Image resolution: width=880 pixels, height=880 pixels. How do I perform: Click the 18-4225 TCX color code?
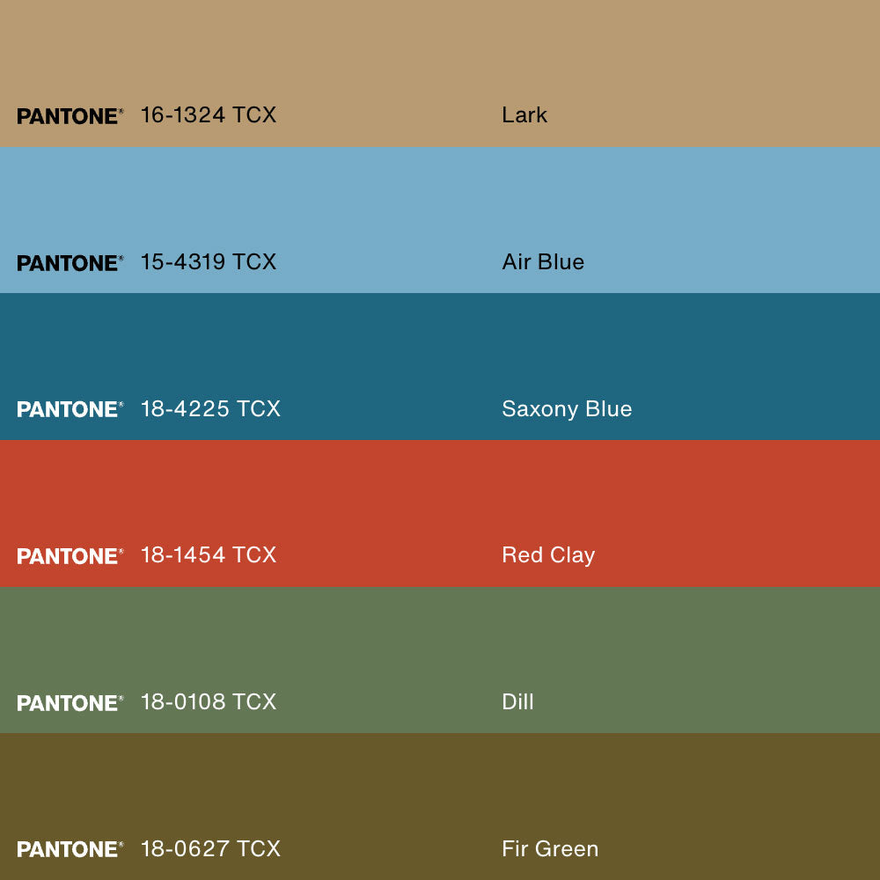coord(210,409)
